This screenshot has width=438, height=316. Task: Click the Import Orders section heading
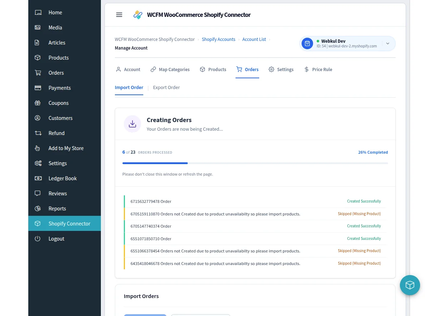coord(141,296)
